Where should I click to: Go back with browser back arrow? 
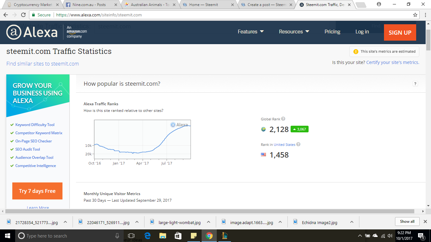6,15
